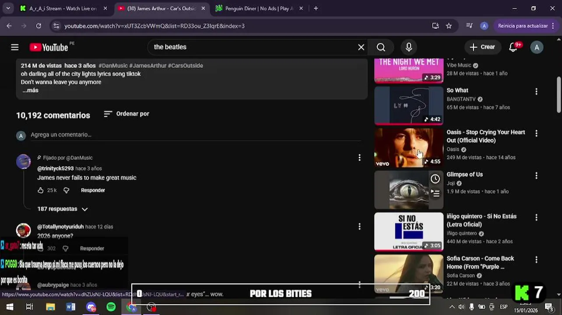The height and width of the screenshot is (315, 562).
Task: Open options menu for Oasis video
Action: pyautogui.click(x=536, y=133)
